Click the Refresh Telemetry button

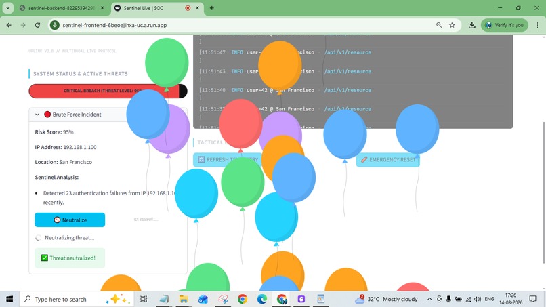click(x=228, y=159)
